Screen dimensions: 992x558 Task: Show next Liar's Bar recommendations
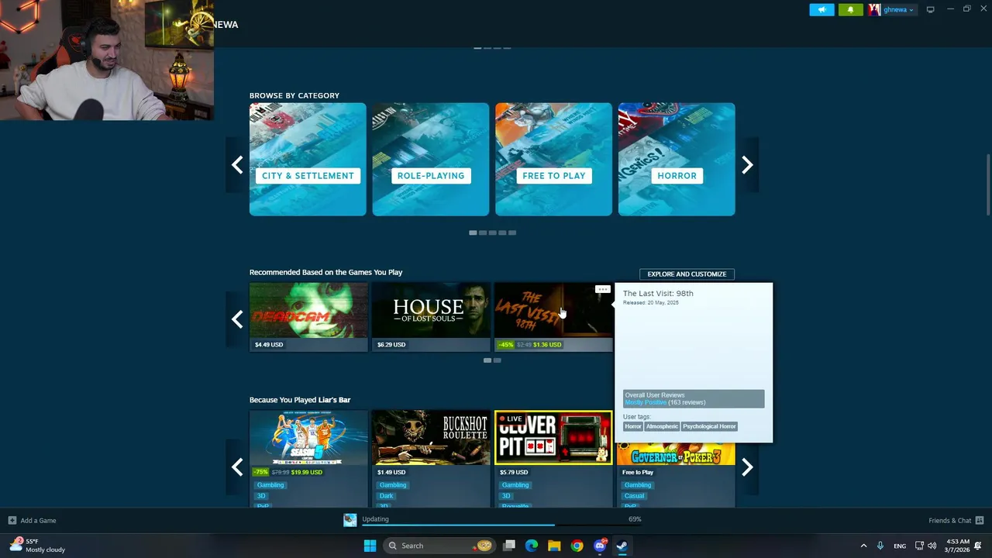pos(747,467)
